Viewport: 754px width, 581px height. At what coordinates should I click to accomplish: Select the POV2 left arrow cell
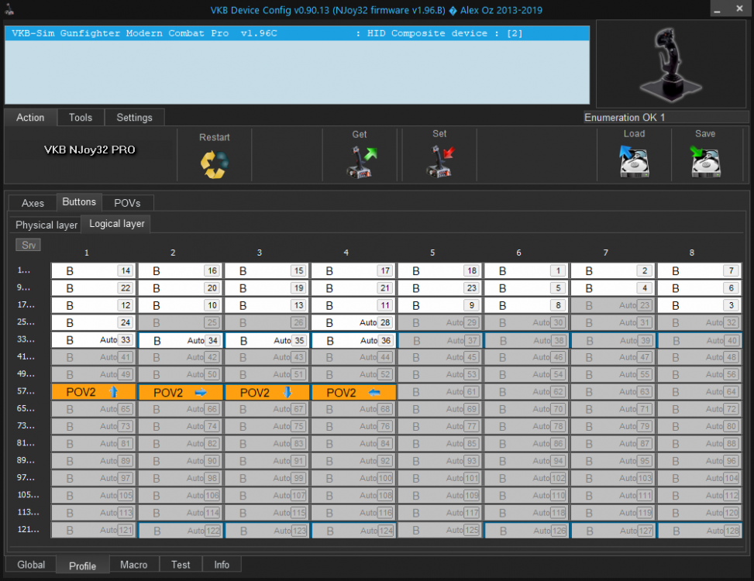pyautogui.click(x=354, y=393)
